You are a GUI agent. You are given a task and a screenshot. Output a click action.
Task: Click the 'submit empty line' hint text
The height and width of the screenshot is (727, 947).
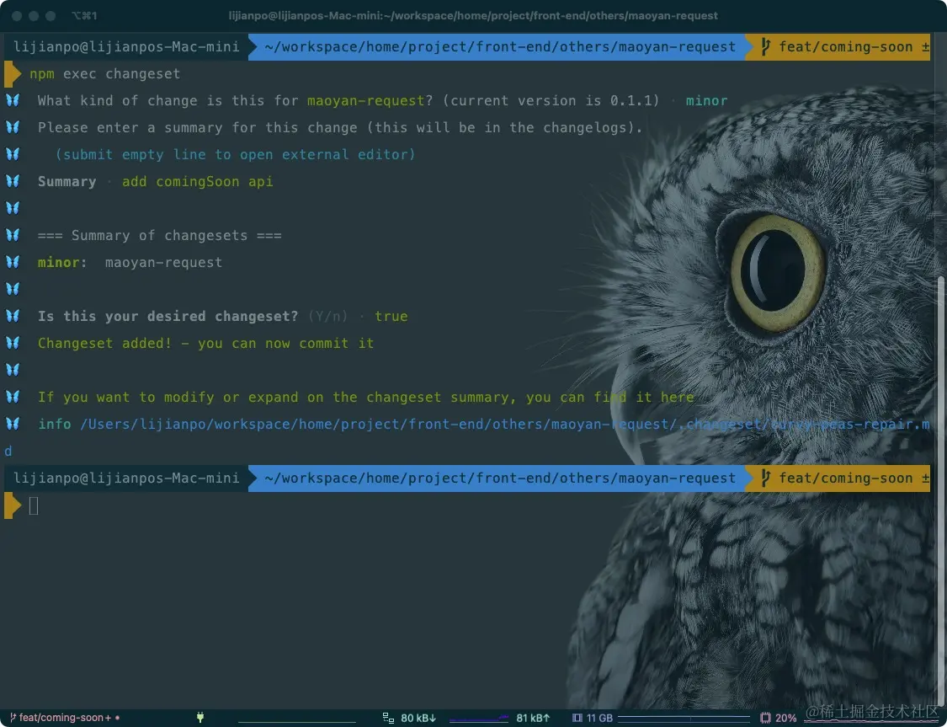(x=235, y=155)
